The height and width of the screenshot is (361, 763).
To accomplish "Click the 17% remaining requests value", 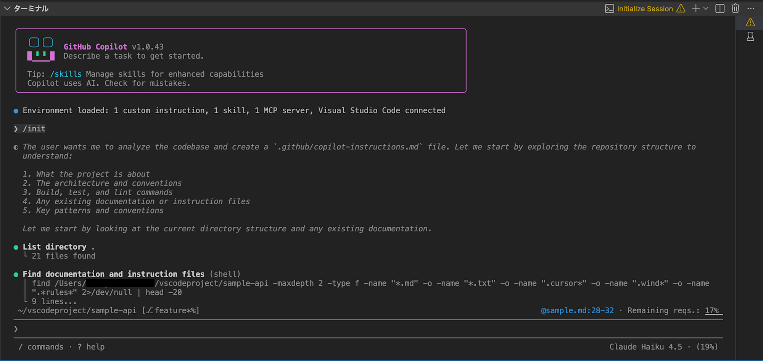I will point(712,311).
